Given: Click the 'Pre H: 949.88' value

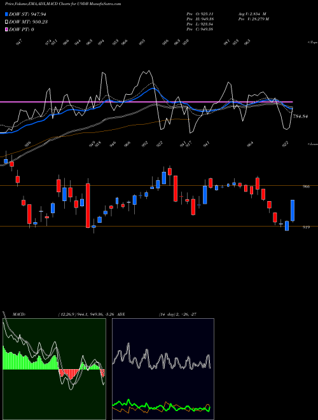Looking at the screenshot, I should [x=200, y=19].
